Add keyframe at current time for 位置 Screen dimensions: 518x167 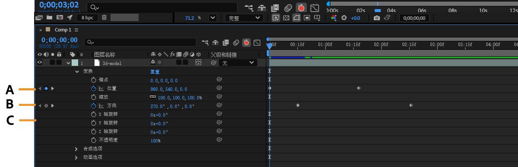coord(46,88)
